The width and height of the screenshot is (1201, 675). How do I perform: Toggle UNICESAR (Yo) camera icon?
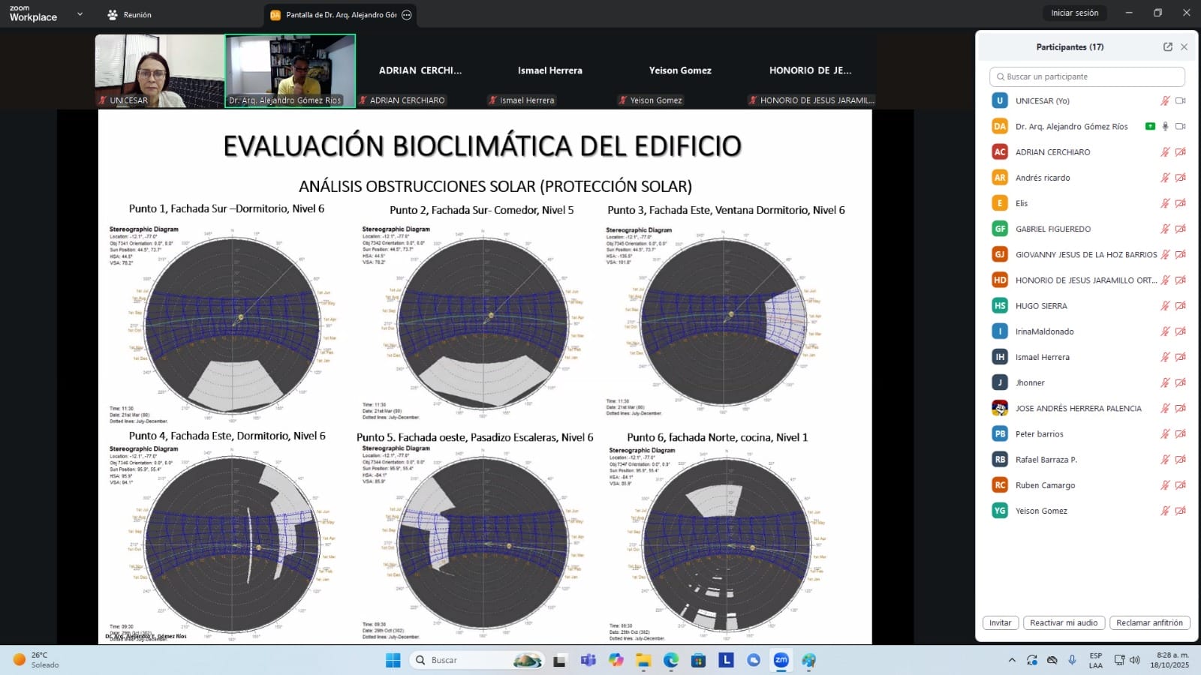(x=1180, y=100)
